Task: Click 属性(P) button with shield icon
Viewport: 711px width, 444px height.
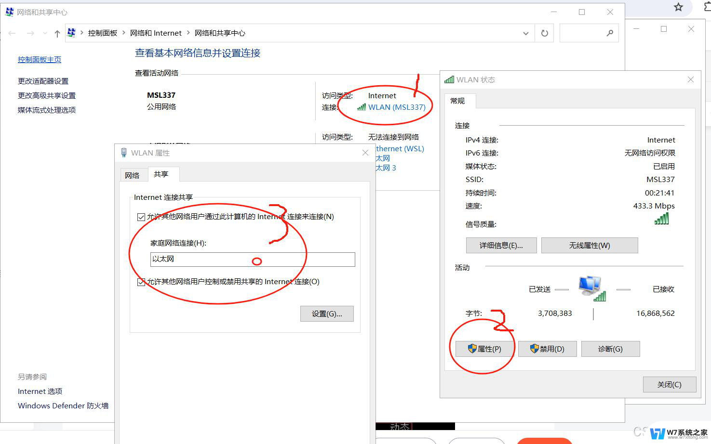Action: click(484, 349)
